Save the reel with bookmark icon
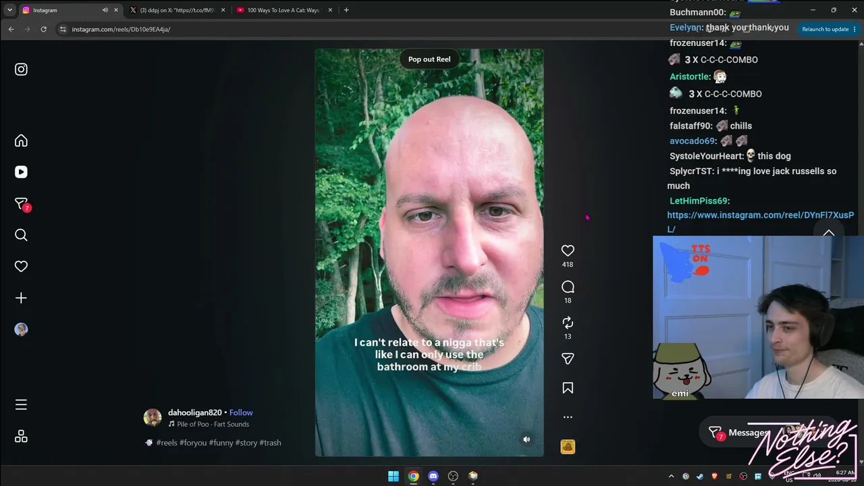Image resolution: width=864 pixels, height=486 pixels. (x=568, y=388)
